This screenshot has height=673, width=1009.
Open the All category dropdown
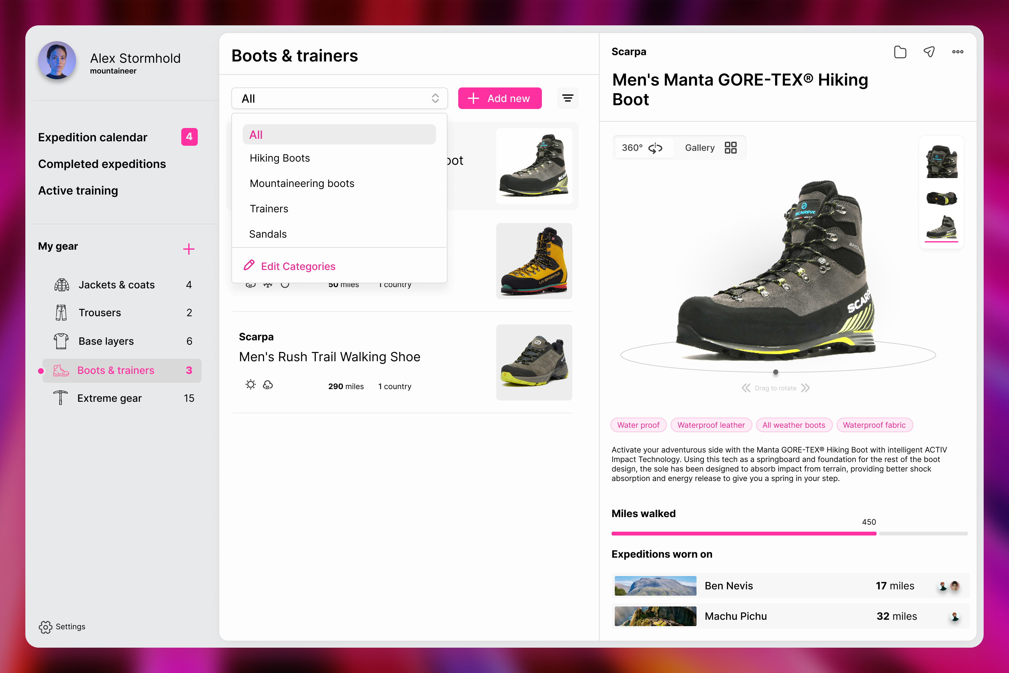(x=339, y=98)
